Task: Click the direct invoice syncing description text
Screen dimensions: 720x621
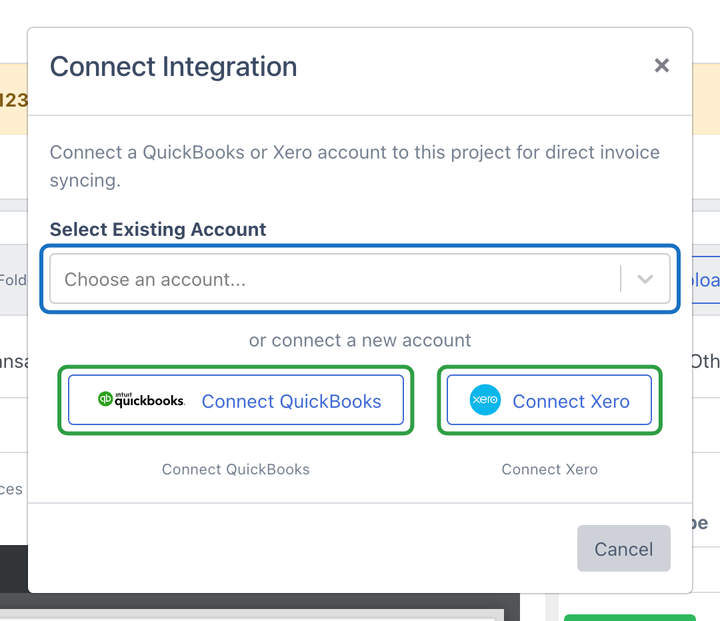Action: click(x=355, y=166)
